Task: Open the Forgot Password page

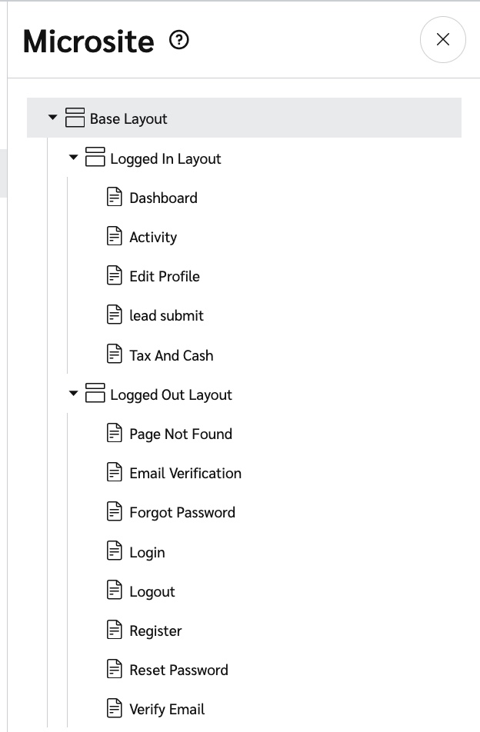Action: click(182, 512)
